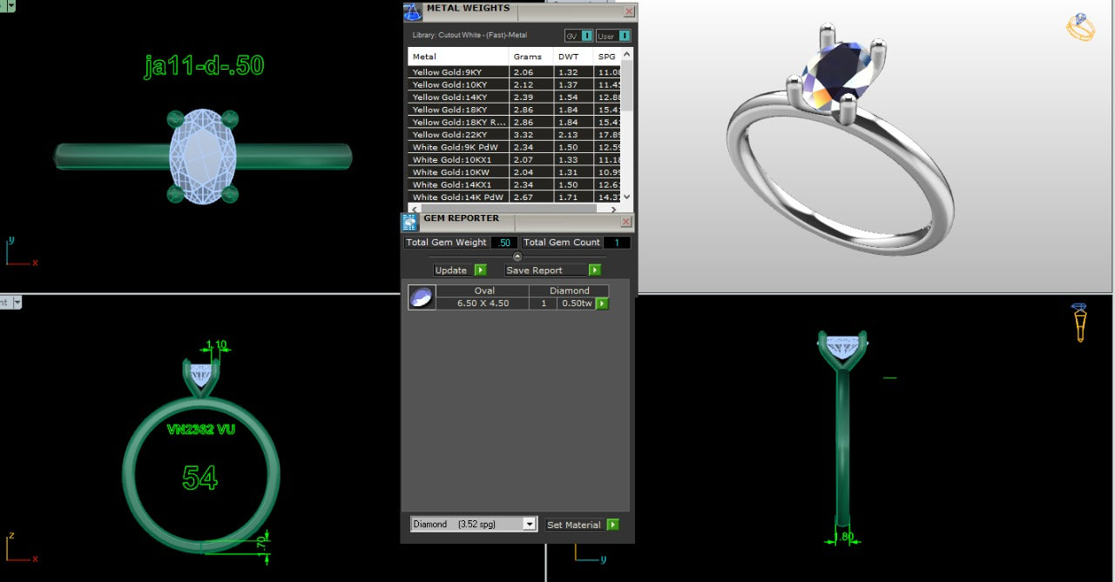Select the Yellow Gold:22KY row
This screenshot has height=582, width=1115.
[514, 135]
